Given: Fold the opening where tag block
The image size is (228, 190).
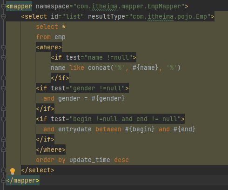Looking at the screenshot, I should (x=3, y=47).
